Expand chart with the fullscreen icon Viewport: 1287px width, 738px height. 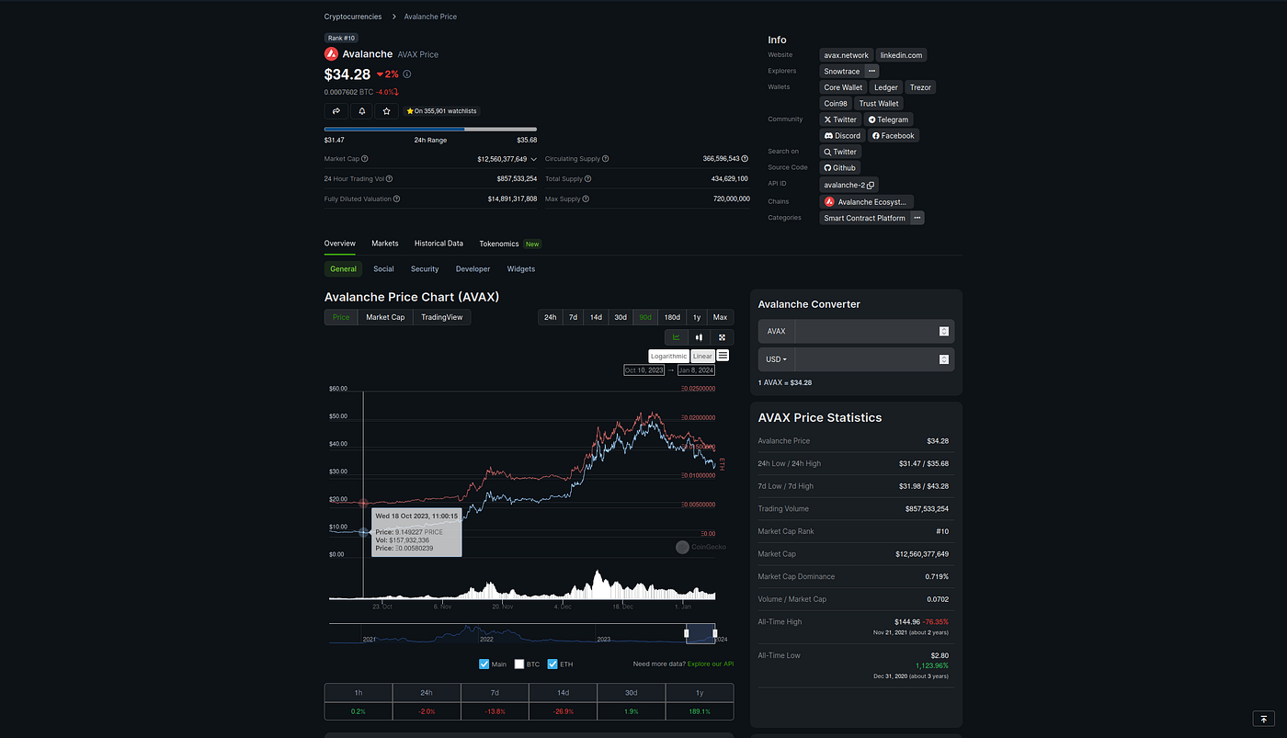pos(722,337)
